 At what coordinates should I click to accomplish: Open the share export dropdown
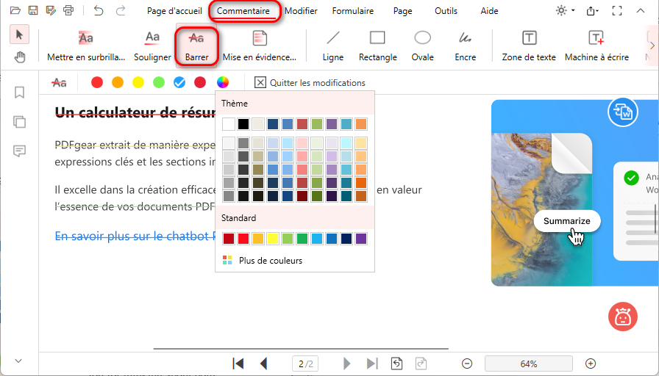pos(593,11)
